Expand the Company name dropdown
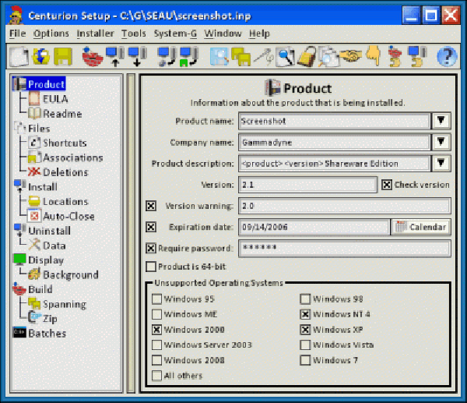This screenshot has height=403, width=467. pyautogui.click(x=441, y=142)
